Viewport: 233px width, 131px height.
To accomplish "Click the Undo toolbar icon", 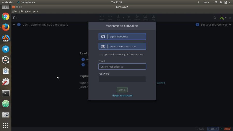I will tap(102, 18).
